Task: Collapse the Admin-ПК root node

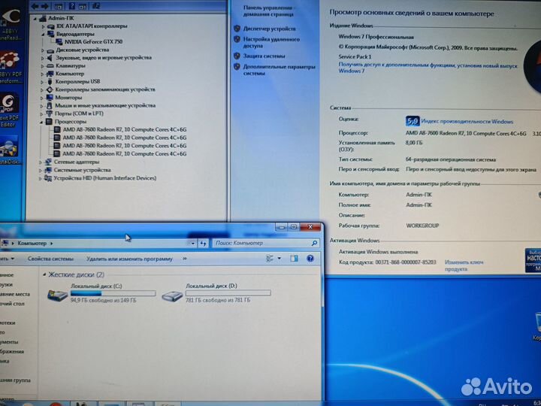Action: 35,18
